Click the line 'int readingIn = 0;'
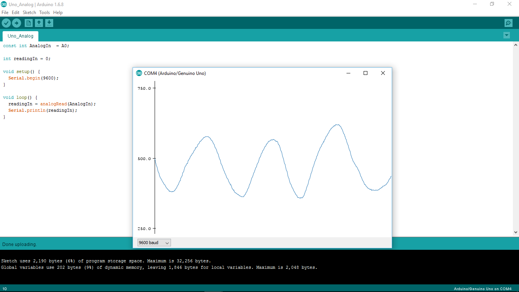 (27, 59)
